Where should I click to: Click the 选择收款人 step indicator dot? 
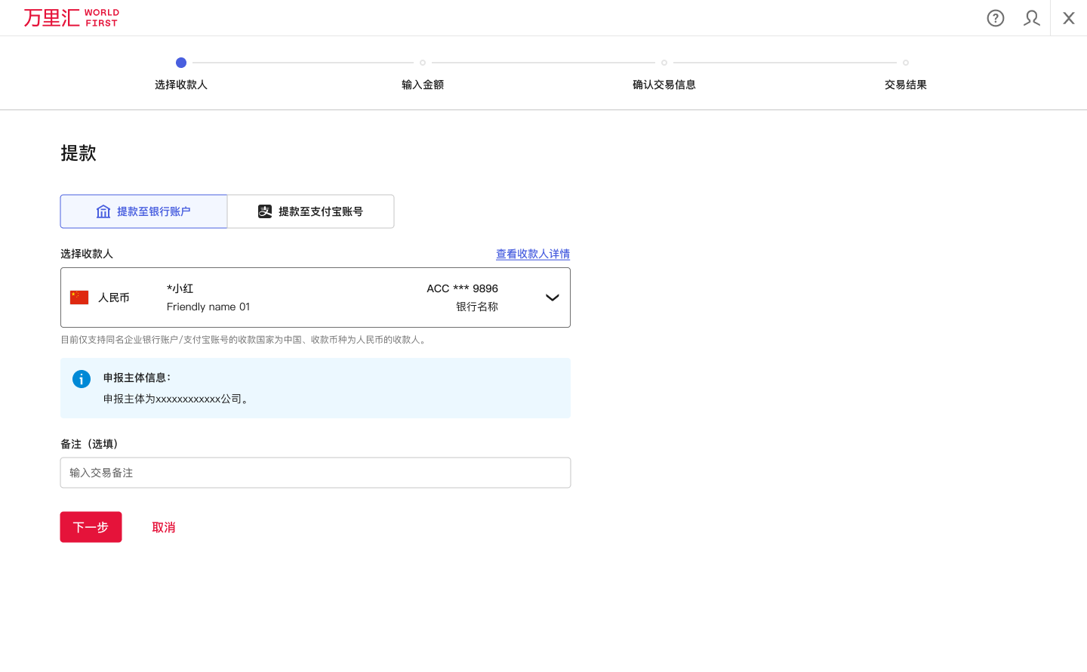[x=181, y=63]
